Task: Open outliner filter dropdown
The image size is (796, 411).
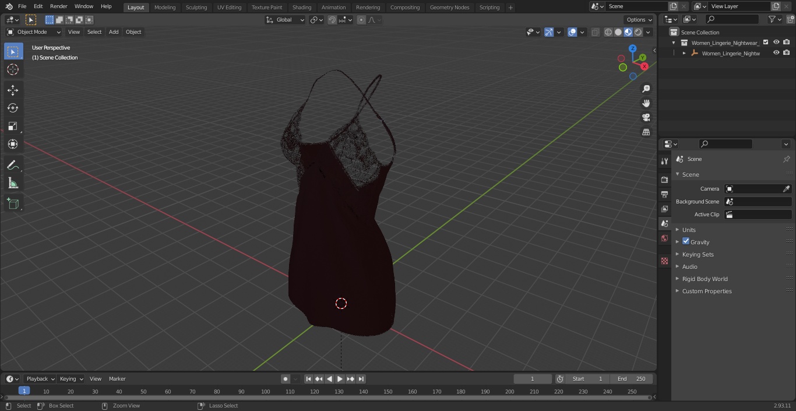Action: [774, 19]
